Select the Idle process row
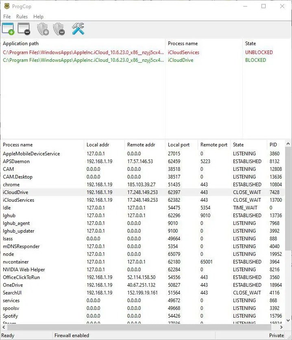This screenshot has height=340, width=292. 143,208
